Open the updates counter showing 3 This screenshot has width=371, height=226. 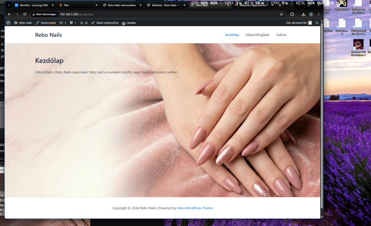pos(63,23)
